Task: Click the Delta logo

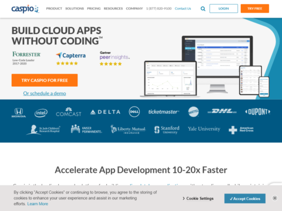Action: point(105,112)
